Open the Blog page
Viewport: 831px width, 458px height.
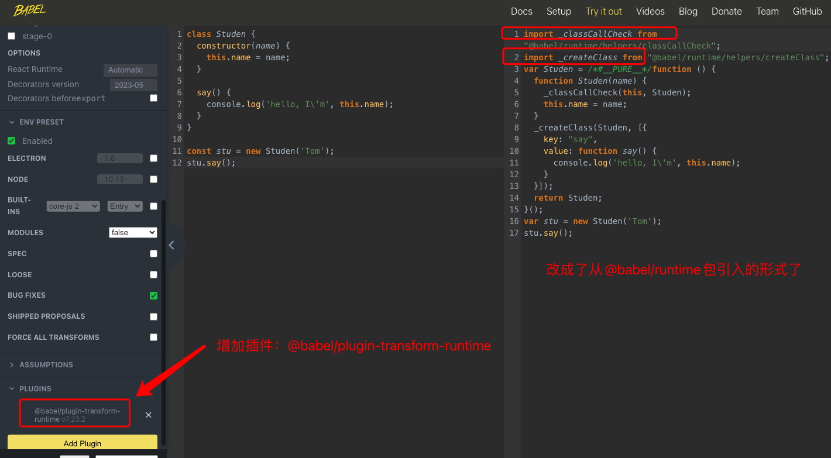688,11
